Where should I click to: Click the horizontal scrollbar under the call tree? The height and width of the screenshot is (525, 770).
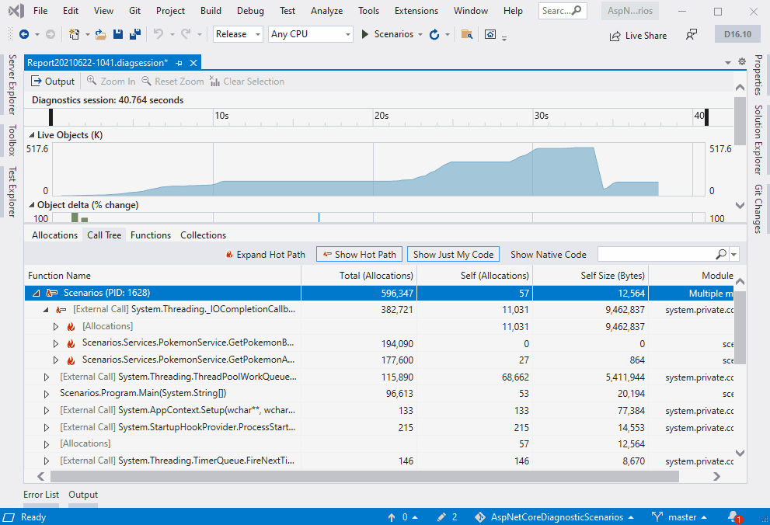pyautogui.click(x=364, y=476)
